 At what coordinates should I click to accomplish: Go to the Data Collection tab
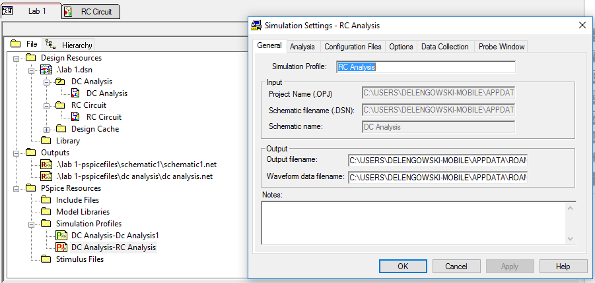click(445, 47)
